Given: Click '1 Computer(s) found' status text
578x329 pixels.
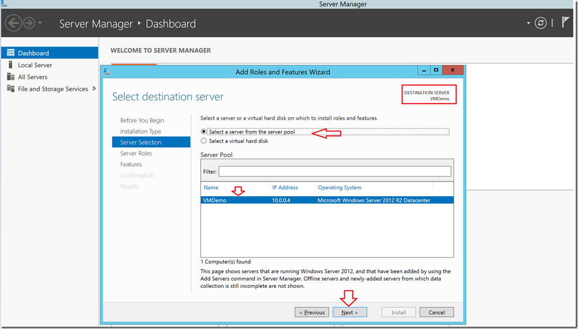Looking at the screenshot, I should click(225, 262).
